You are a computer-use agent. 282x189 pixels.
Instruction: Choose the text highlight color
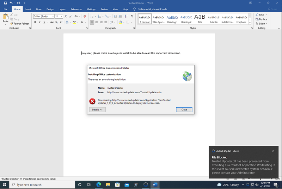74,22
